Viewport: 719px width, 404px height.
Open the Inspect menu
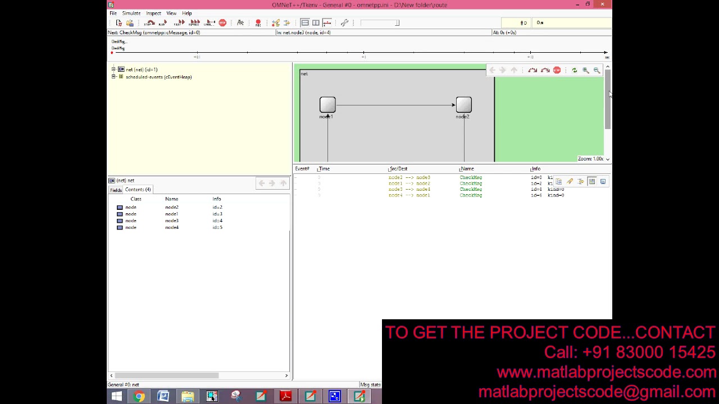[153, 13]
